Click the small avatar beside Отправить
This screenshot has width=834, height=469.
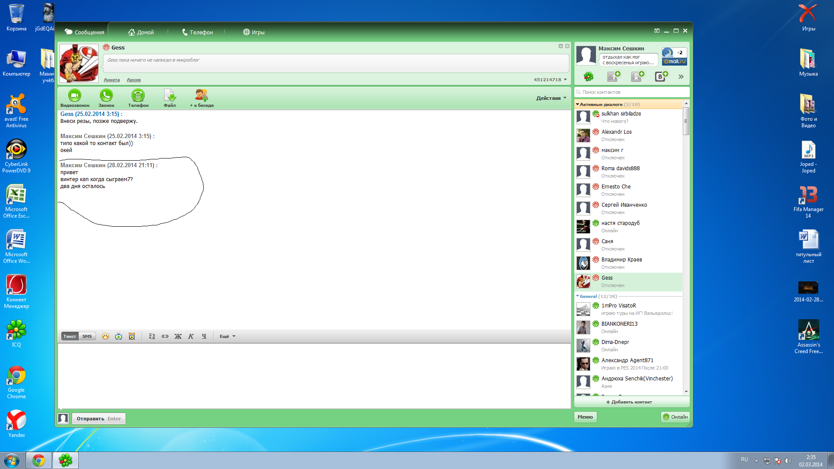63,419
